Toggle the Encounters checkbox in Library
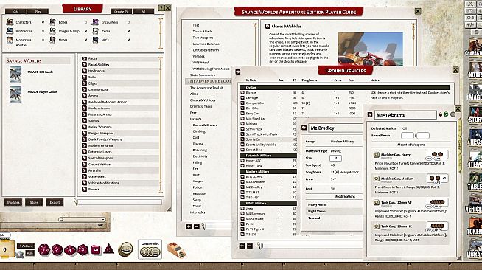Screen dimensions: 482x270 [128, 22]
